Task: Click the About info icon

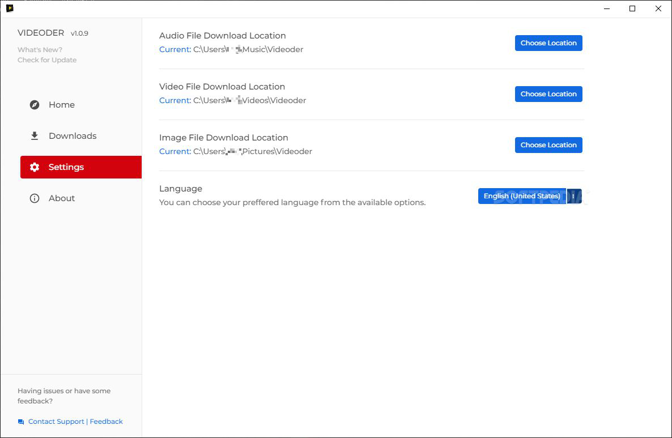Action: click(35, 198)
